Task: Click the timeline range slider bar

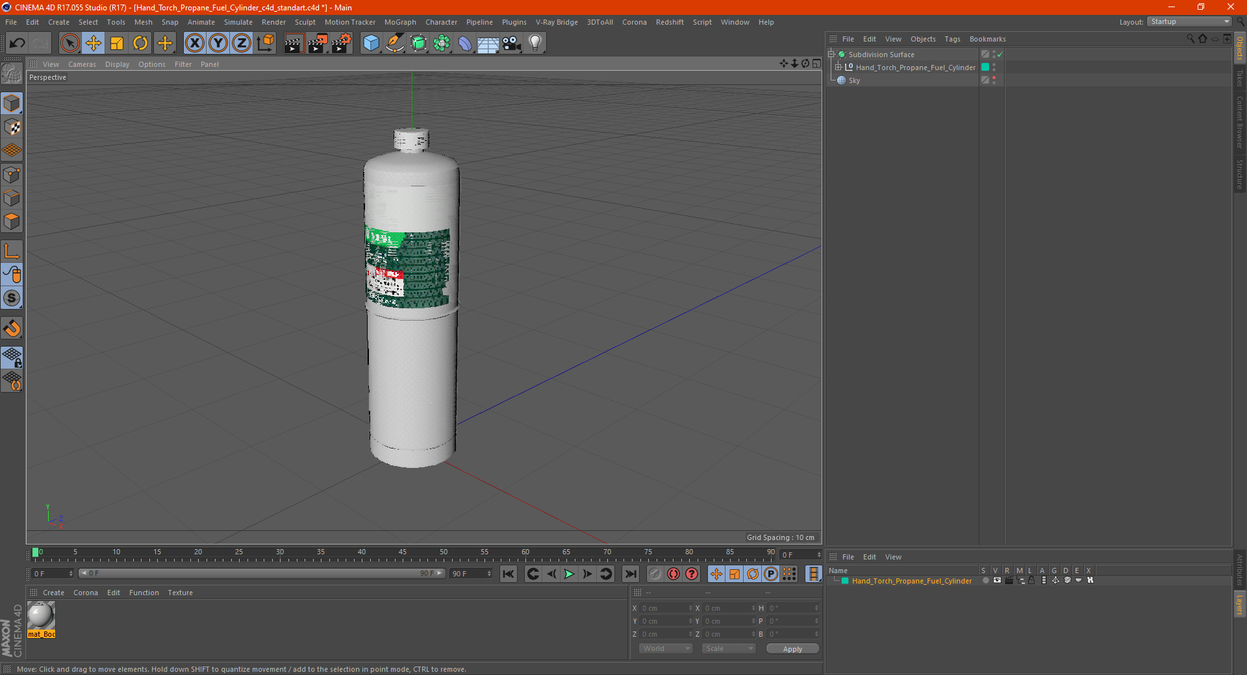Action: [261, 573]
